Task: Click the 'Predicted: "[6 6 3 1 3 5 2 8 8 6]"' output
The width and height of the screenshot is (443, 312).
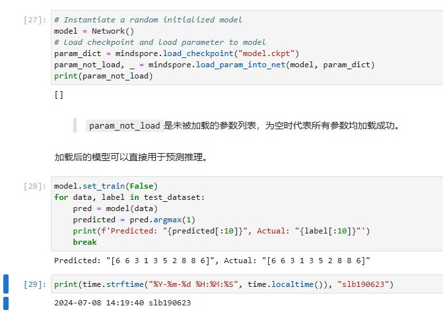Action: tap(212, 261)
